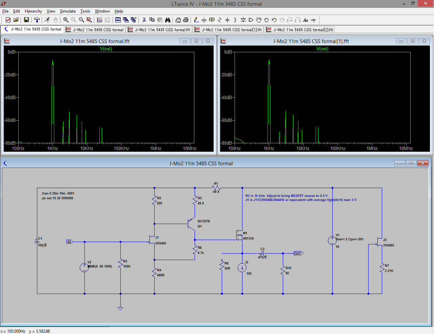This screenshot has height=334, width=434.
Task: Tile windows horizontally using the toolbar icon
Action: coord(118,20)
